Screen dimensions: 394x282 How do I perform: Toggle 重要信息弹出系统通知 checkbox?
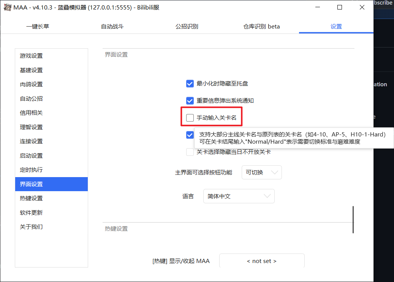190,101
